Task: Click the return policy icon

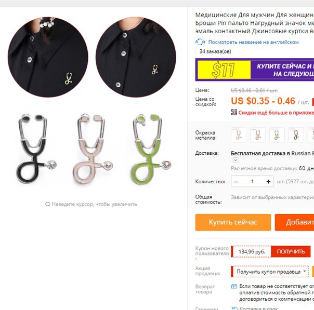Action: tap(234, 287)
